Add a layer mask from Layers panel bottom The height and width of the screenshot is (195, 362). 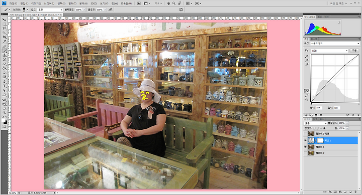(x=335, y=192)
